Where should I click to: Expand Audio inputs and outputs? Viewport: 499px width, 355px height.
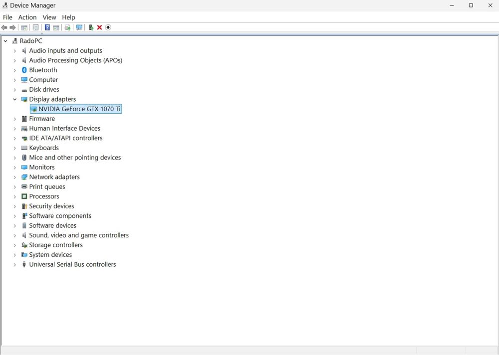click(x=14, y=51)
